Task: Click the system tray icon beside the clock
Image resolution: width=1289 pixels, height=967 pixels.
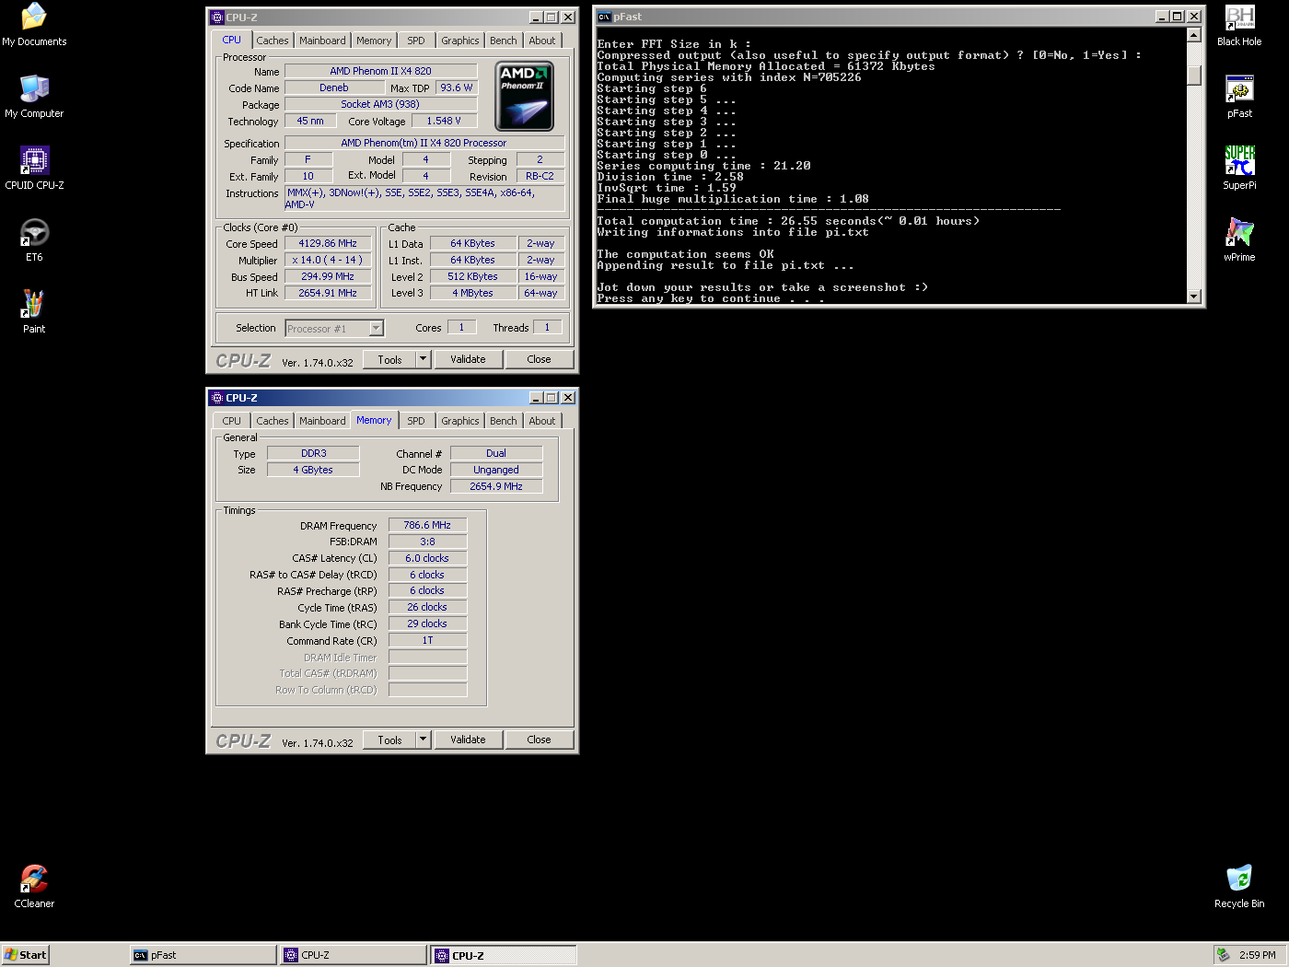Action: 1223,955
